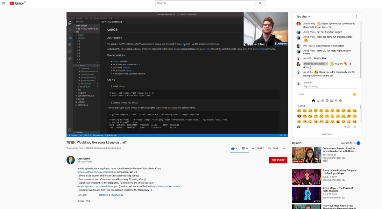The width and height of the screenshot is (382, 209).
Task: Open Crossplane channel via its avatar
Action: 71,160
